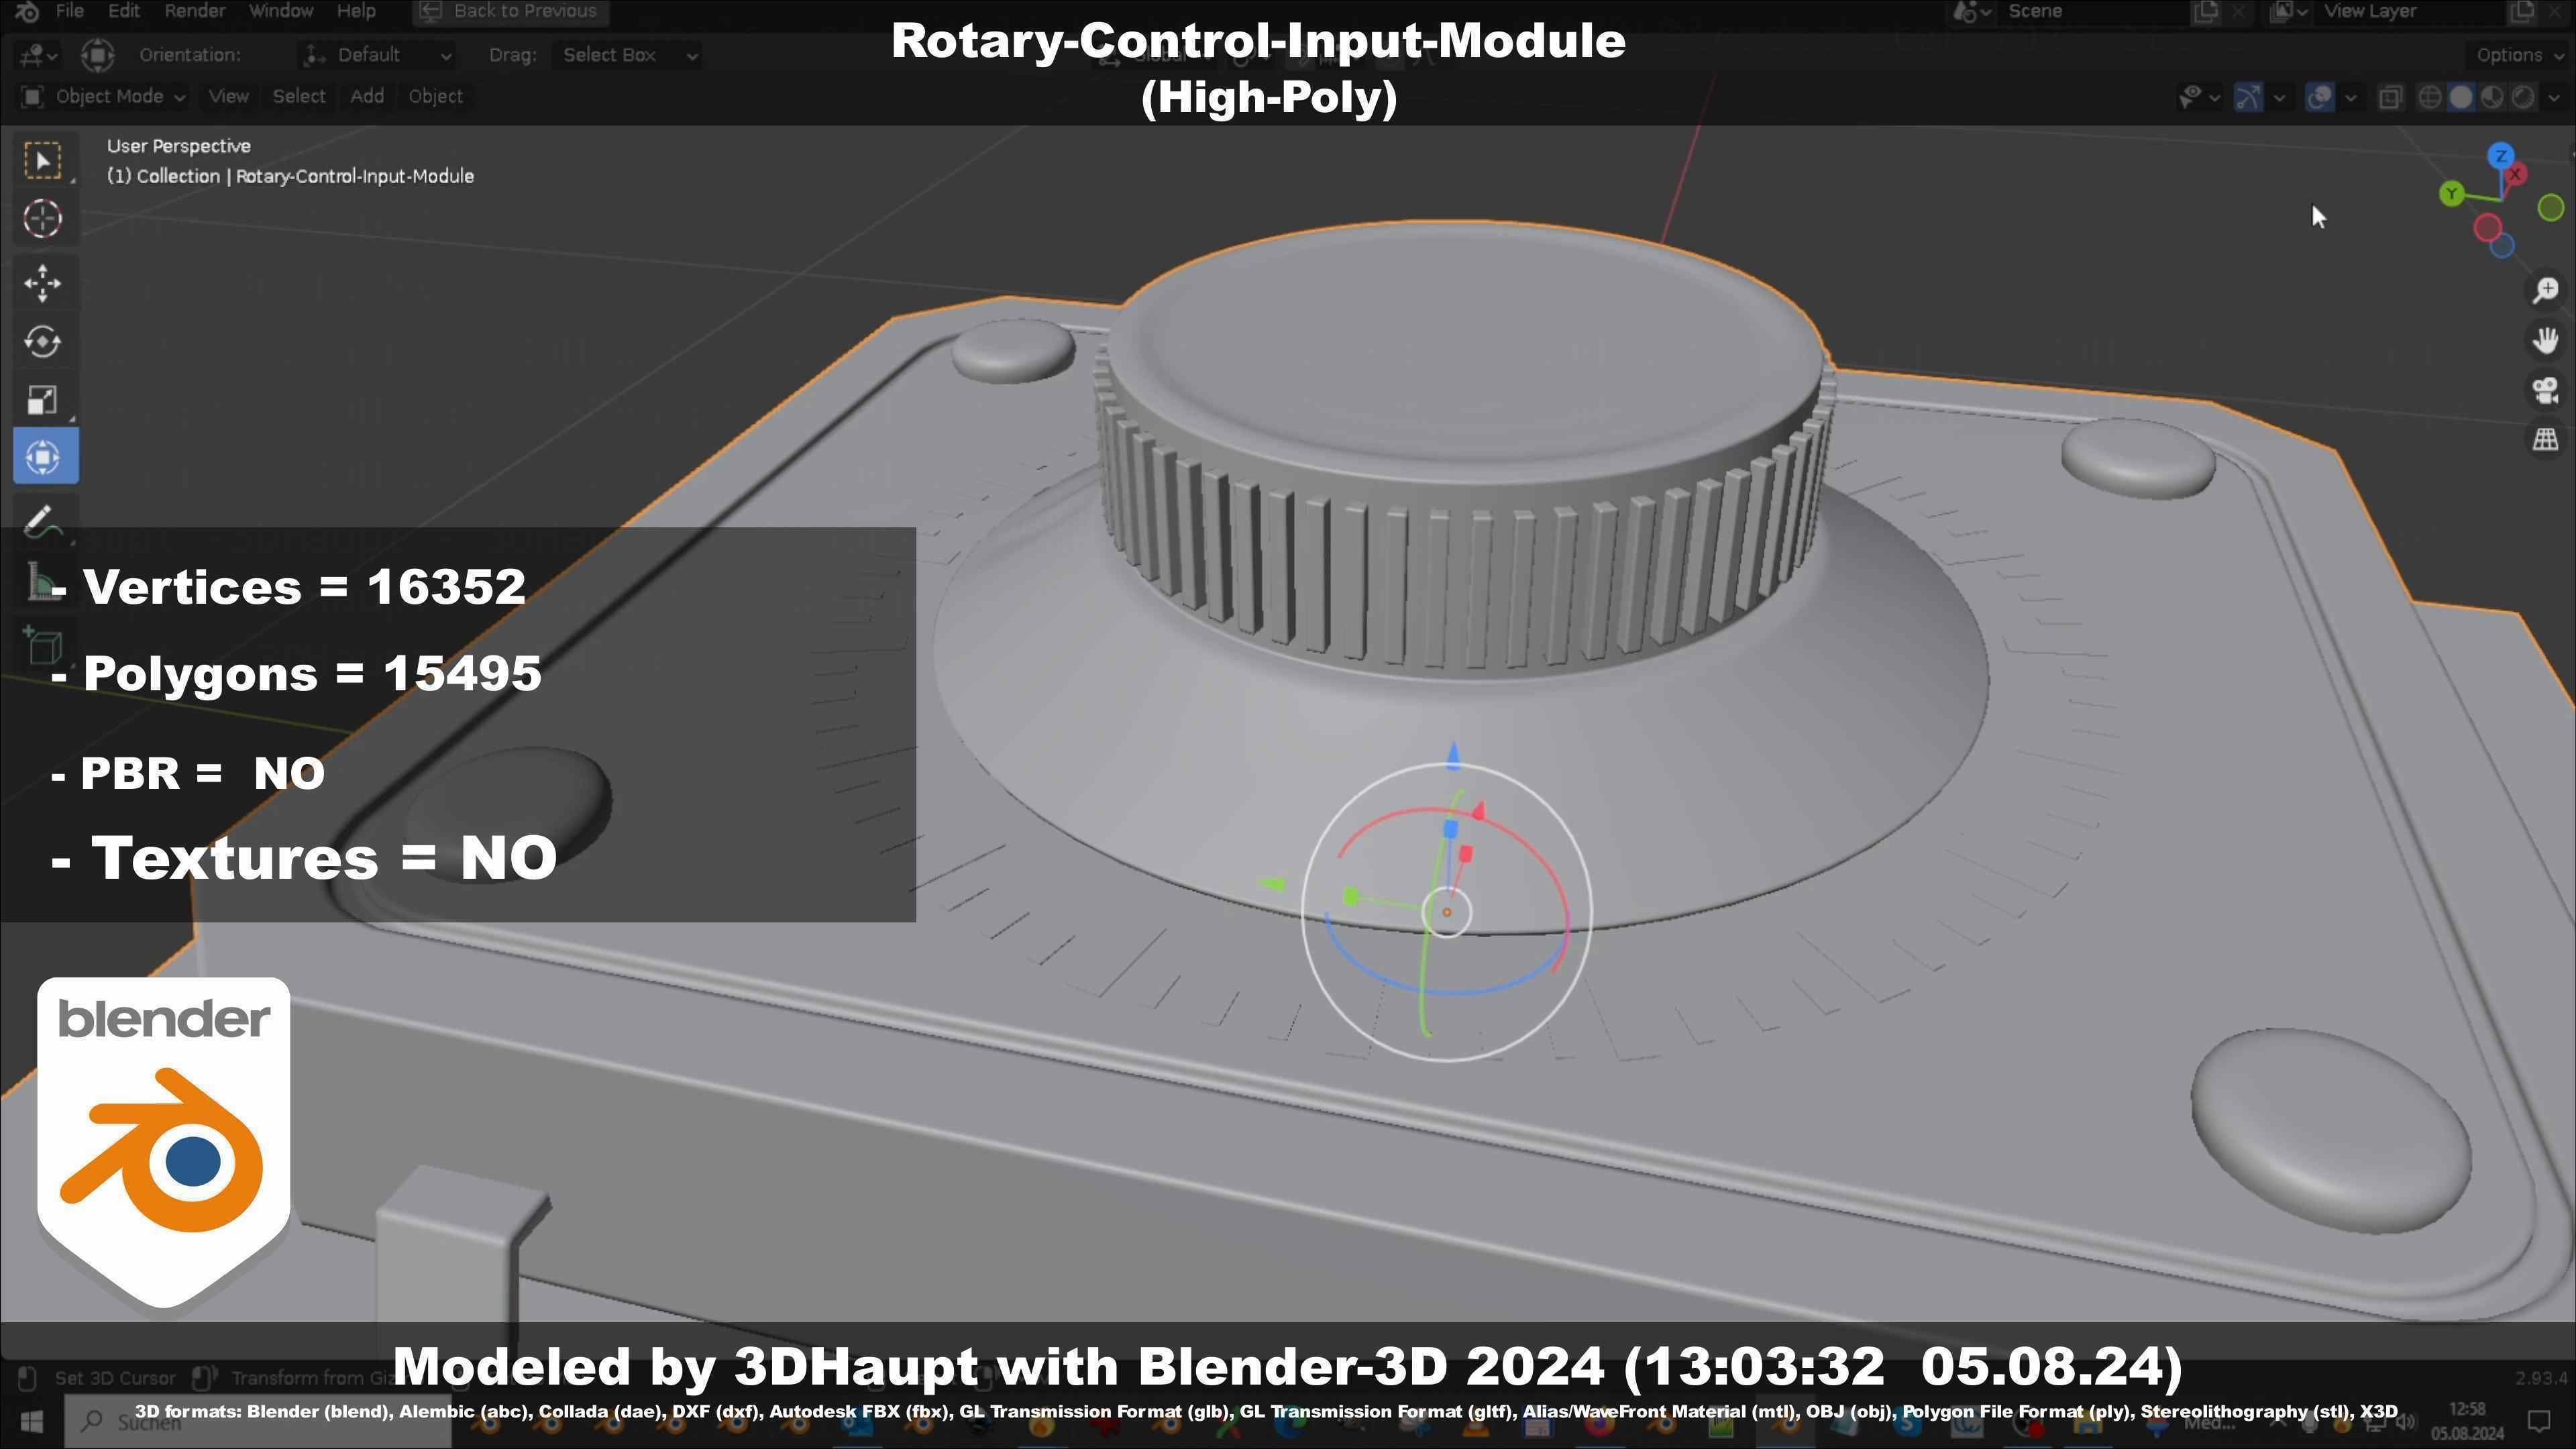Toggle perspective/orthographic grid icon
This screenshot has height=1449, width=2576.
point(2545,439)
